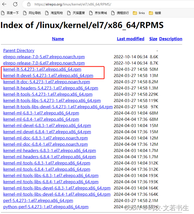This screenshot has height=214, width=194.
Task: Click the 97K size of kernel-lt-tools-libs-devel
Action: tap(154, 107)
